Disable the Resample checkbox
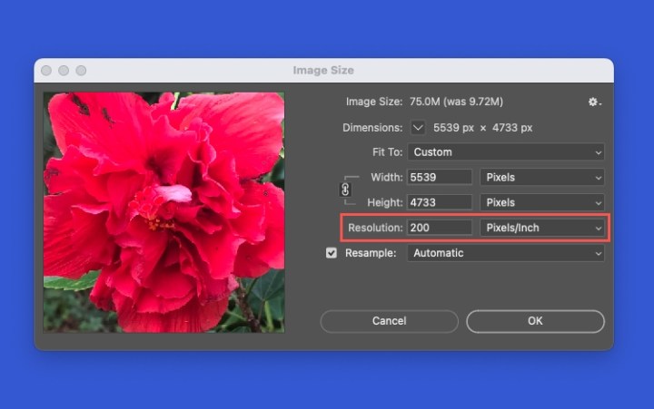The image size is (654, 409). [x=332, y=253]
